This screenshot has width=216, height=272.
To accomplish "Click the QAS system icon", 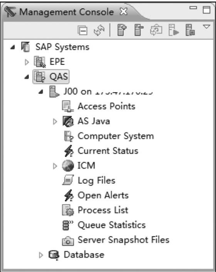I will [x=40, y=77].
